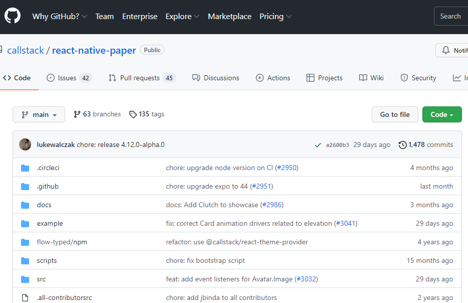Click the Code tab angle-brackets icon
This screenshot has height=303, width=468.
[x=7, y=78]
